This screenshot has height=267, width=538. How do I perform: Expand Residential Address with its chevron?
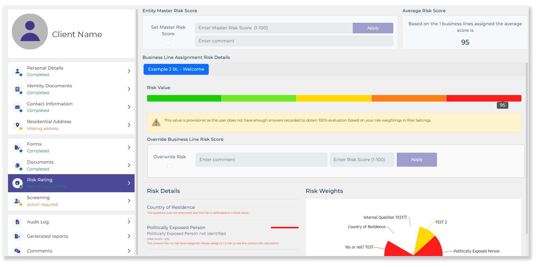click(129, 125)
